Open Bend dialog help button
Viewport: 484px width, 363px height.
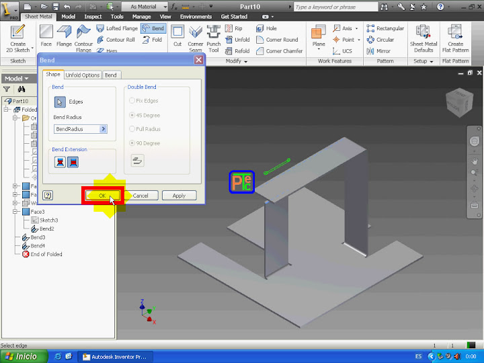coord(48,195)
